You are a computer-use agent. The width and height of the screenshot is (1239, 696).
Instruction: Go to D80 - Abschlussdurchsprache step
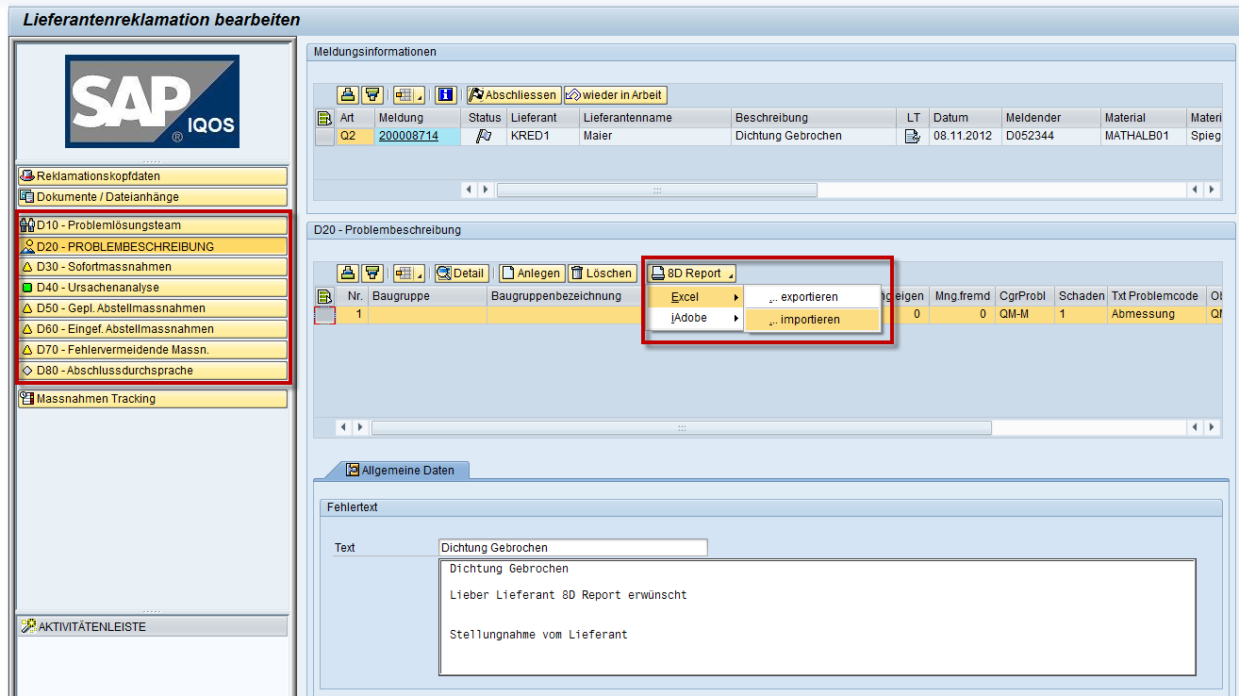(152, 371)
